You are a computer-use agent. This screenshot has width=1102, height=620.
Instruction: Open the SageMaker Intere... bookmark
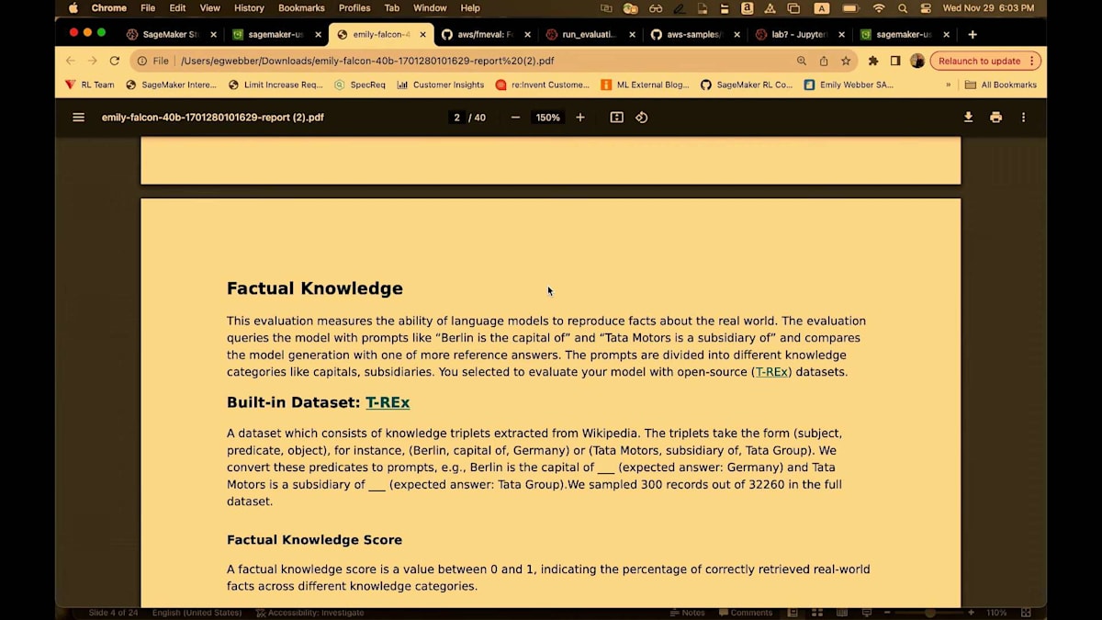point(172,85)
